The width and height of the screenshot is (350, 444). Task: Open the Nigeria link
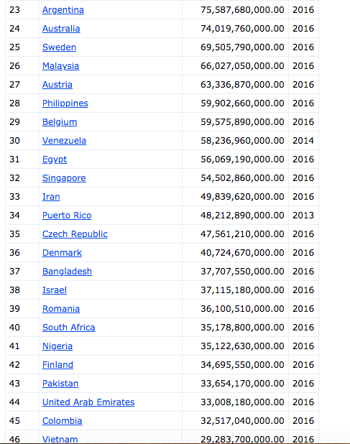[57, 346]
